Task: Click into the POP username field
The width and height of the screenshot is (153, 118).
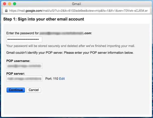Action: point(24,66)
